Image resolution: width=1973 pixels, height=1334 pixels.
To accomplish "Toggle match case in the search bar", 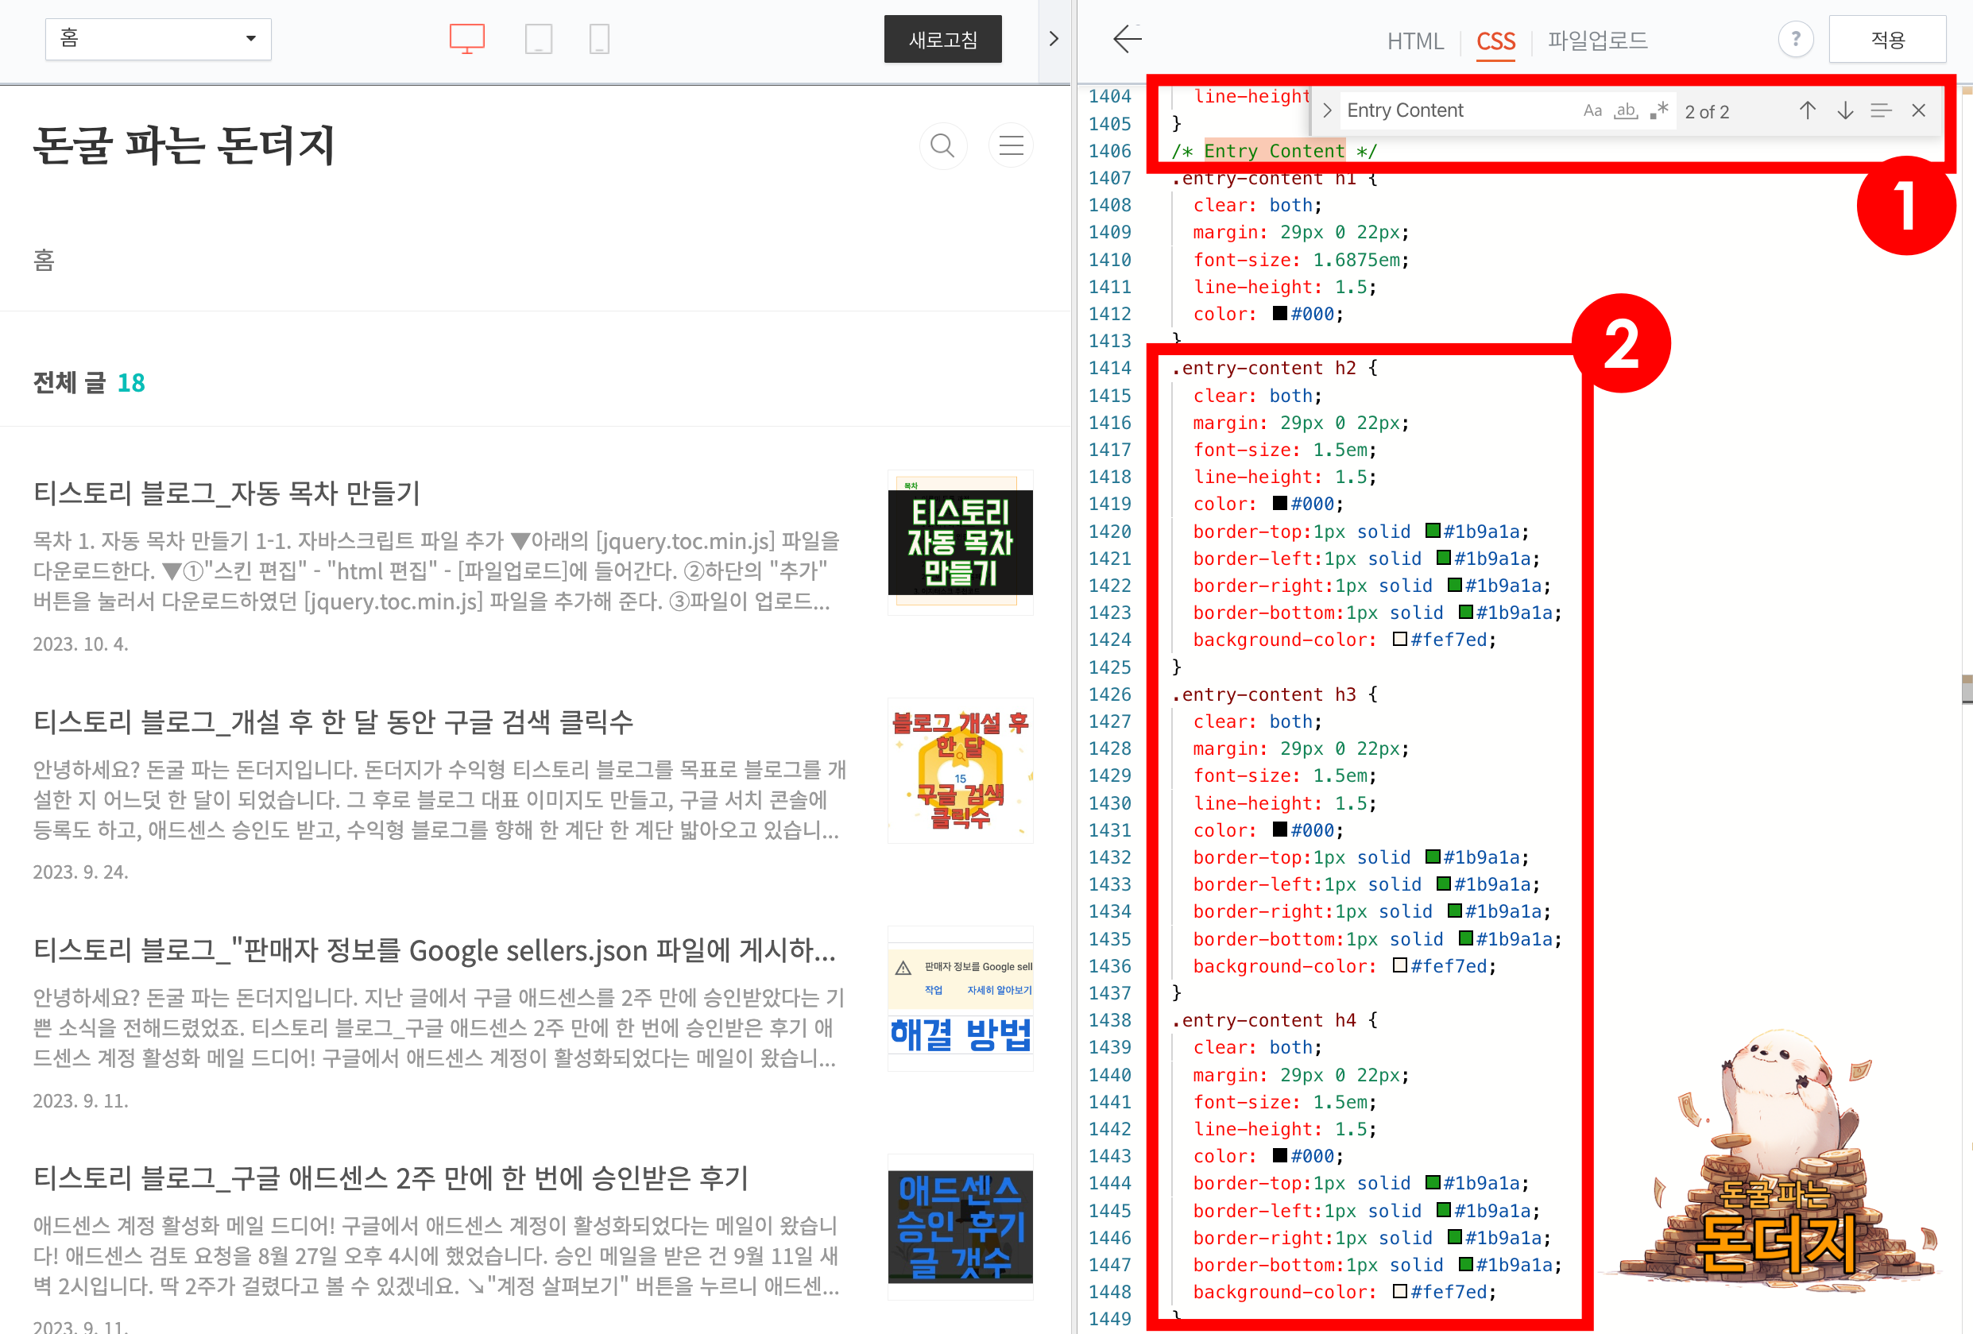I will point(1592,110).
